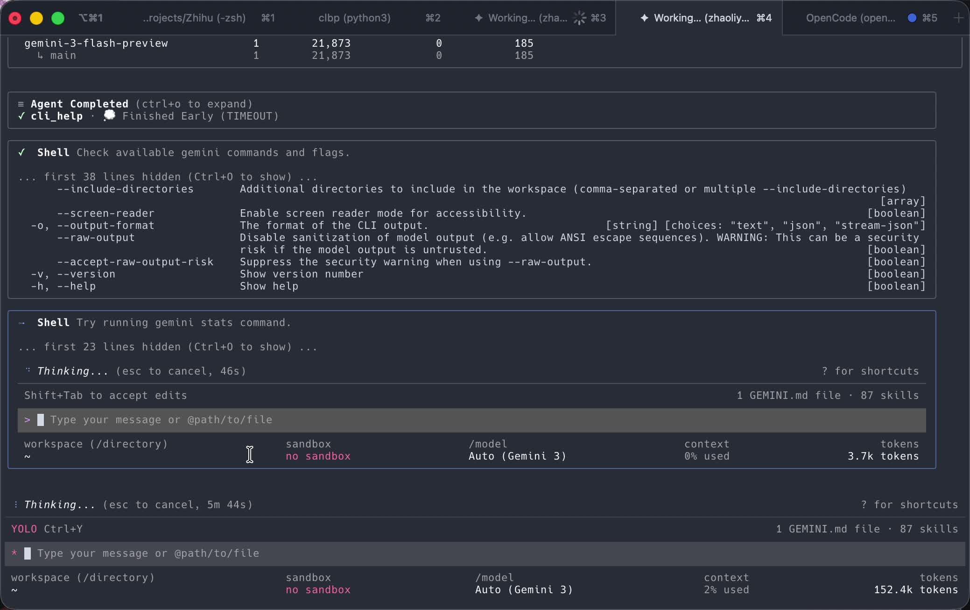970x610 pixels.
Task: Click the spinner icon on ⌘3 tab
Action: pos(579,18)
